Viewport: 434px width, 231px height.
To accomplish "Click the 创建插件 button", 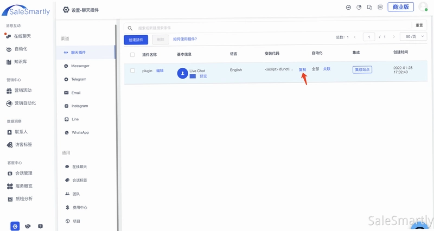I will click(136, 40).
